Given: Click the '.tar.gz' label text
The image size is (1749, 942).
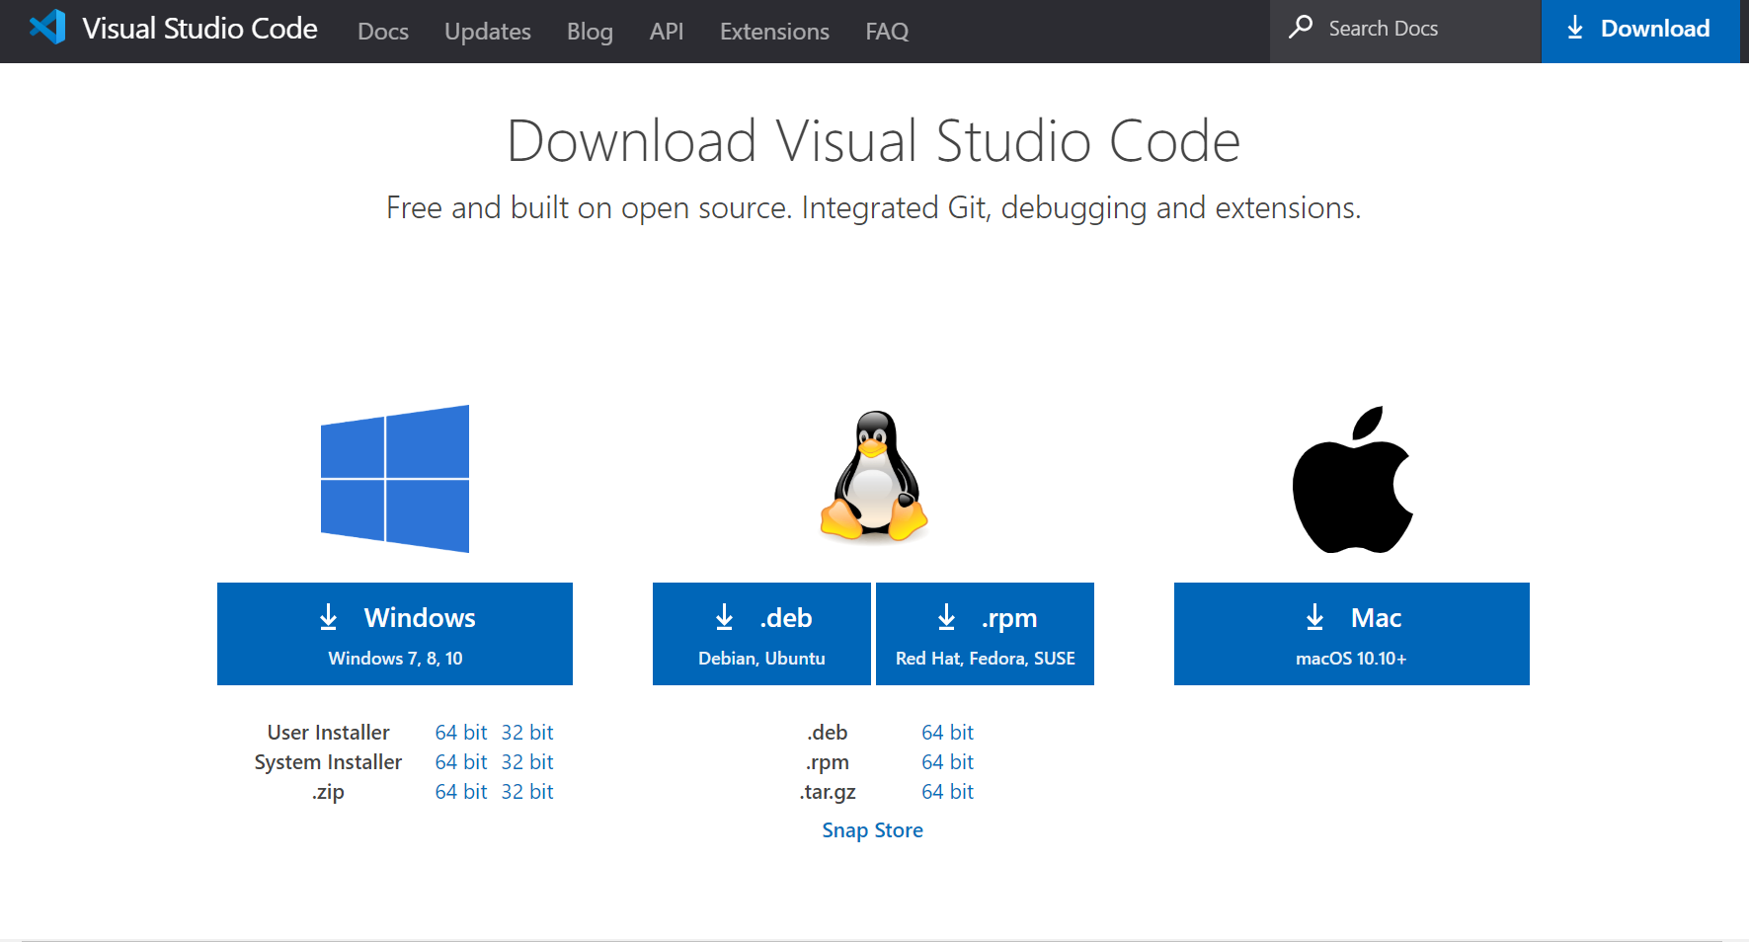Looking at the screenshot, I should pos(828,793).
